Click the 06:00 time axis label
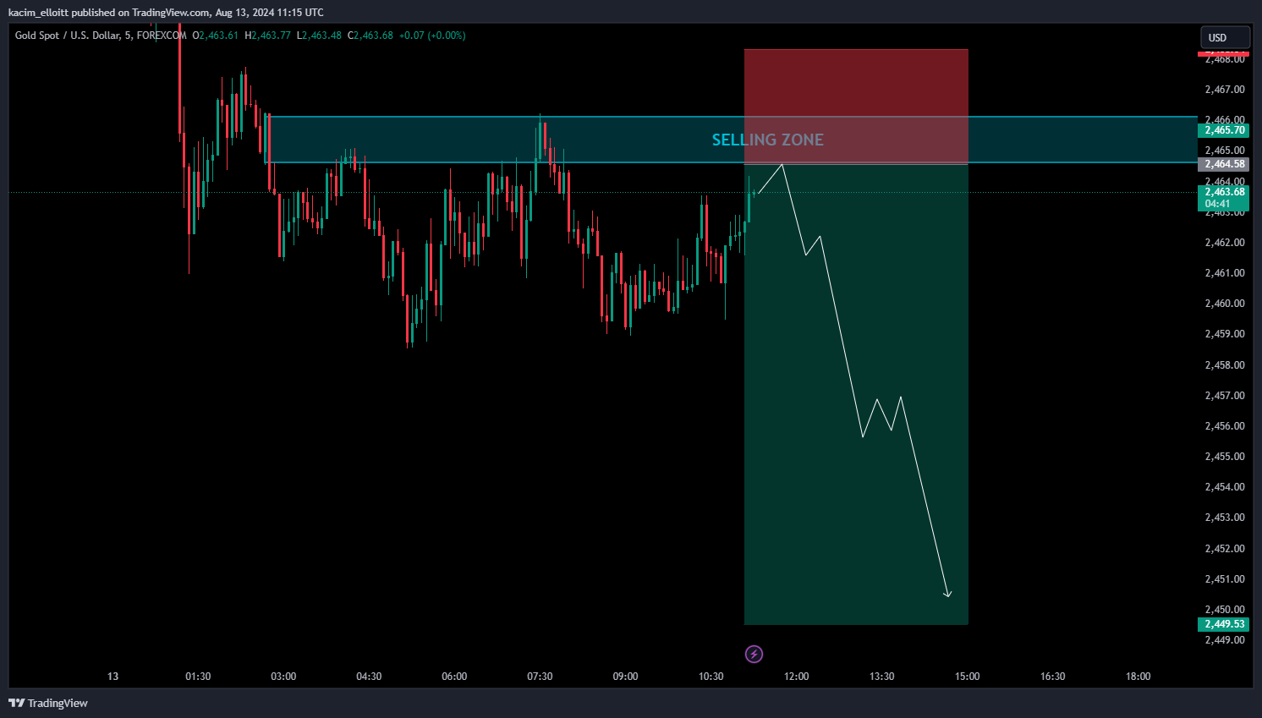This screenshot has height=718, width=1262. 454,677
